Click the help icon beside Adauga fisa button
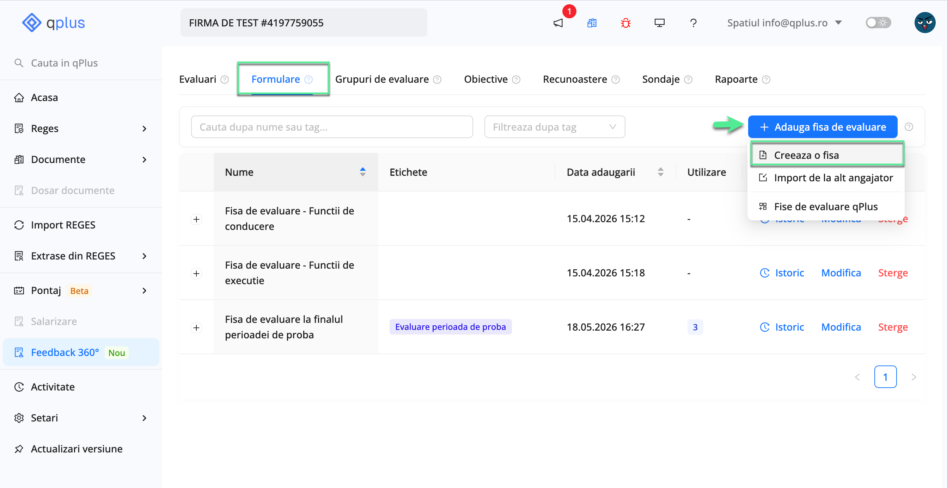This screenshot has width=947, height=488. coord(909,127)
